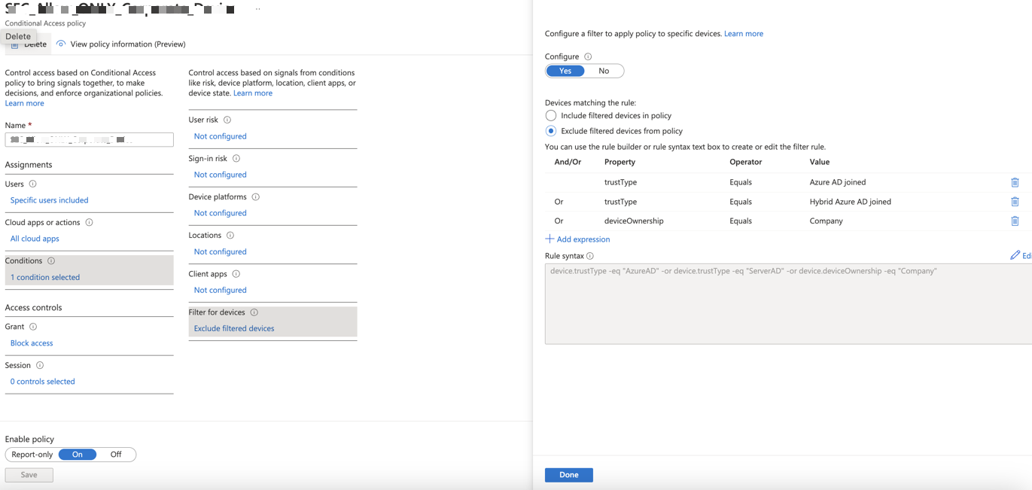
Task: Open Device platforms Not configured setting
Action: [220, 213]
